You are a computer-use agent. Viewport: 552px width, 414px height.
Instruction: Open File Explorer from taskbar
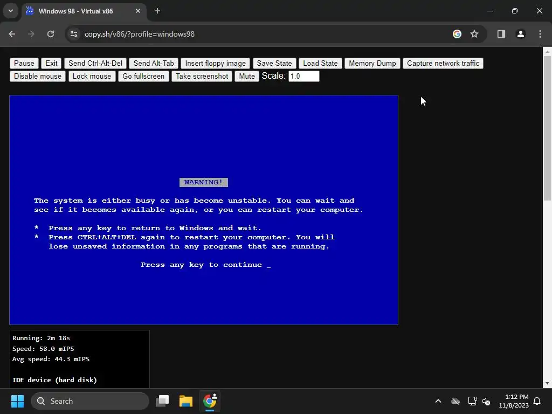(x=186, y=401)
